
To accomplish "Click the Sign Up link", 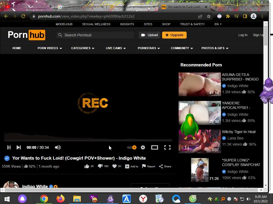I will [258, 35].
